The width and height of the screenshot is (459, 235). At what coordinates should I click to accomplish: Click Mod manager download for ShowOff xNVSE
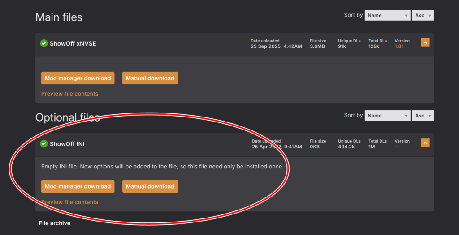coord(78,78)
